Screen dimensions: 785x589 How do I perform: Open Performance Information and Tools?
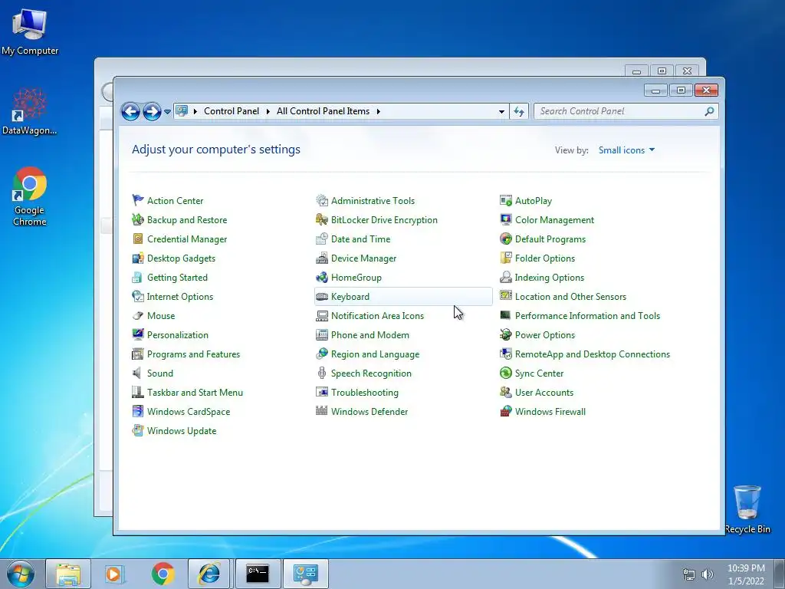pyautogui.click(x=587, y=316)
